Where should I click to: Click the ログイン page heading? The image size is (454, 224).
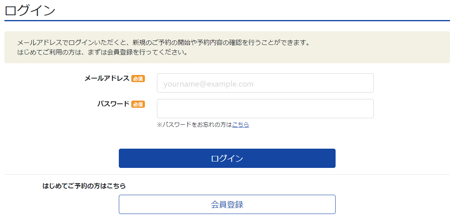pos(30,10)
